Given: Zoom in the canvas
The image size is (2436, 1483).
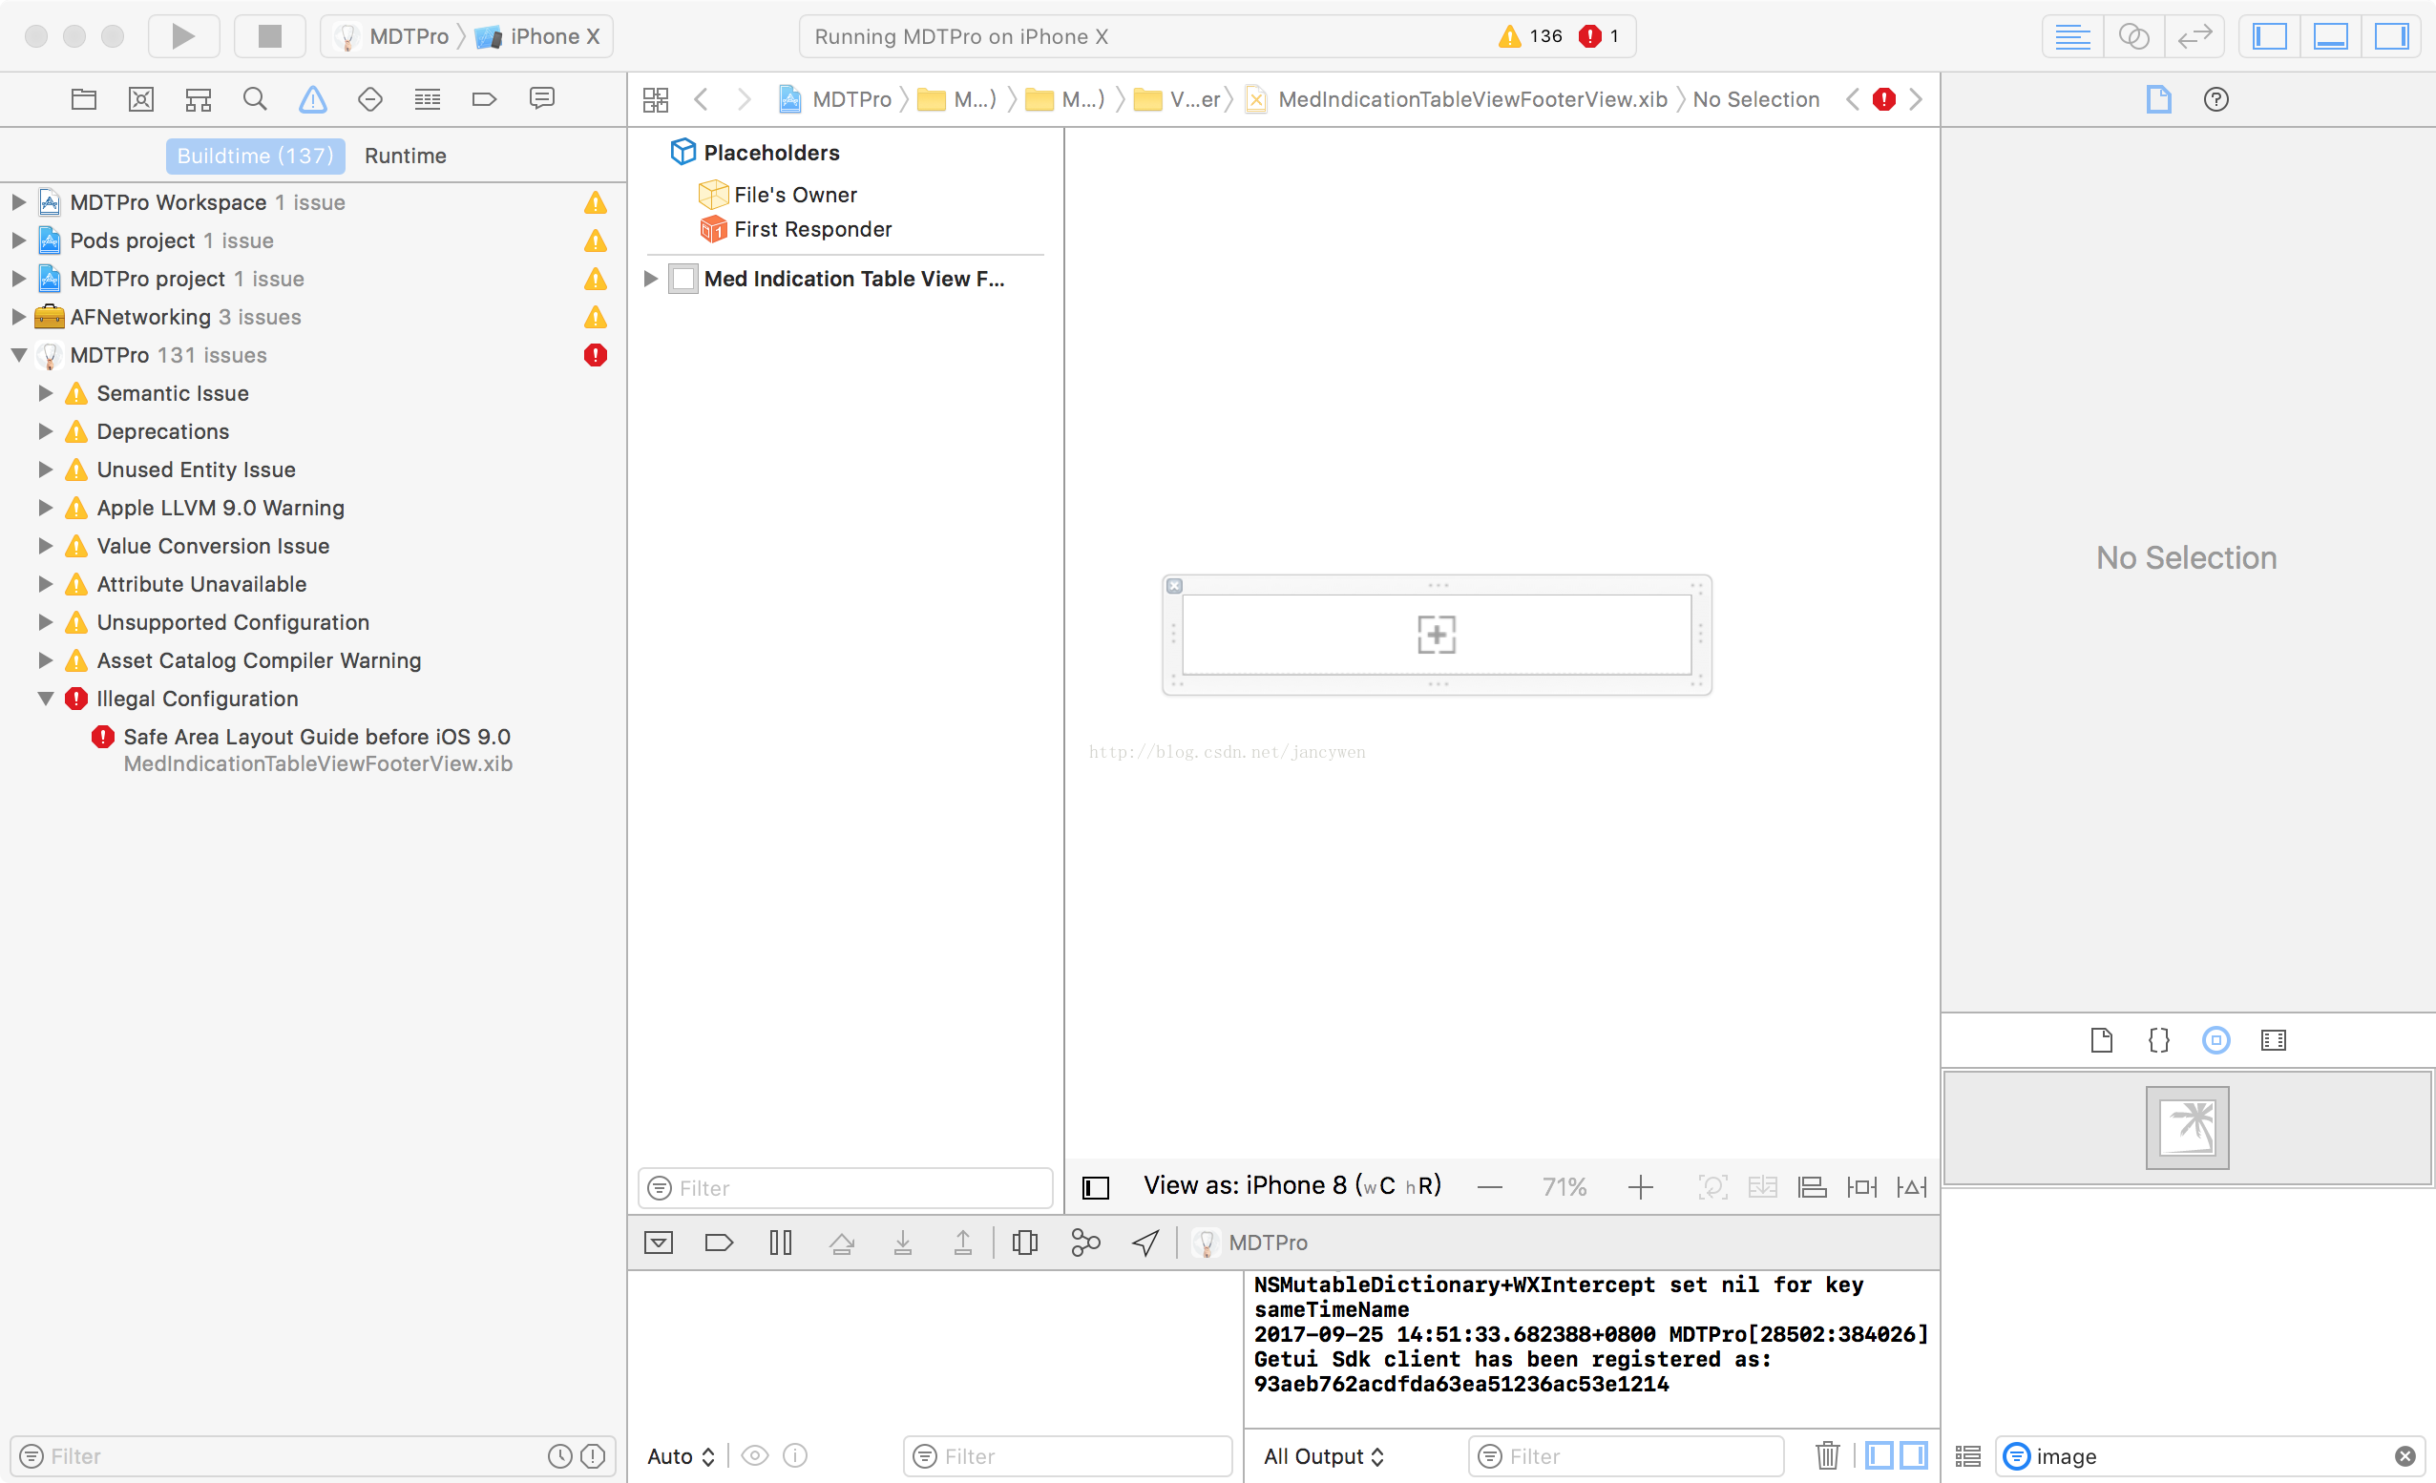Looking at the screenshot, I should point(1640,1186).
